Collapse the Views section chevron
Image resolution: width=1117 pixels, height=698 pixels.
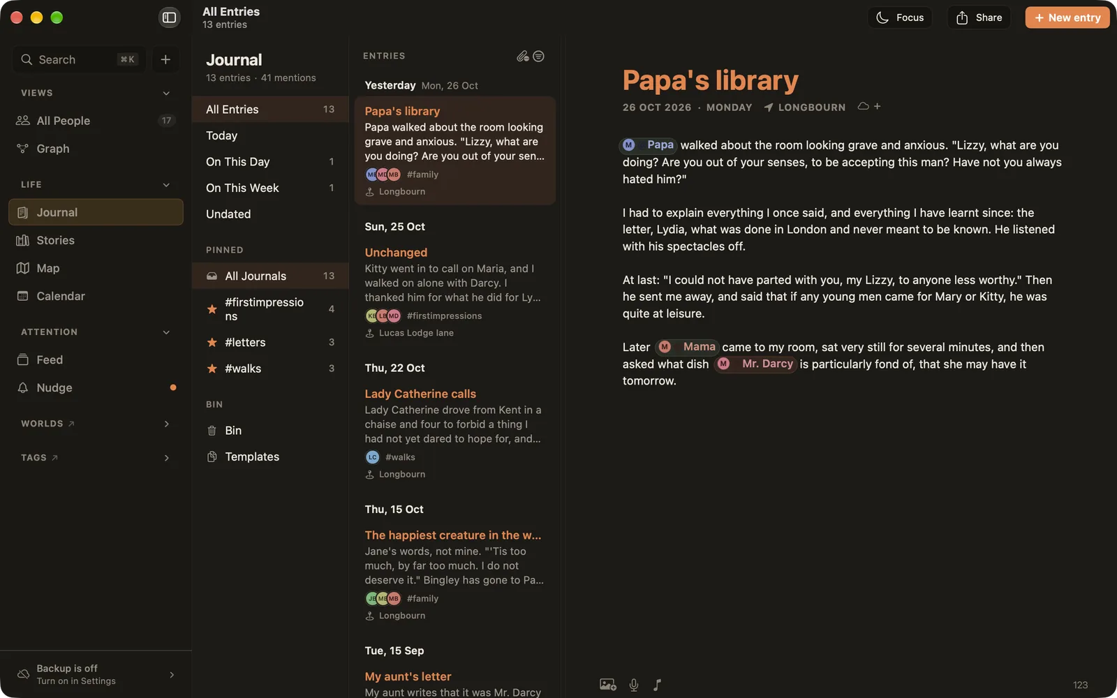(166, 93)
